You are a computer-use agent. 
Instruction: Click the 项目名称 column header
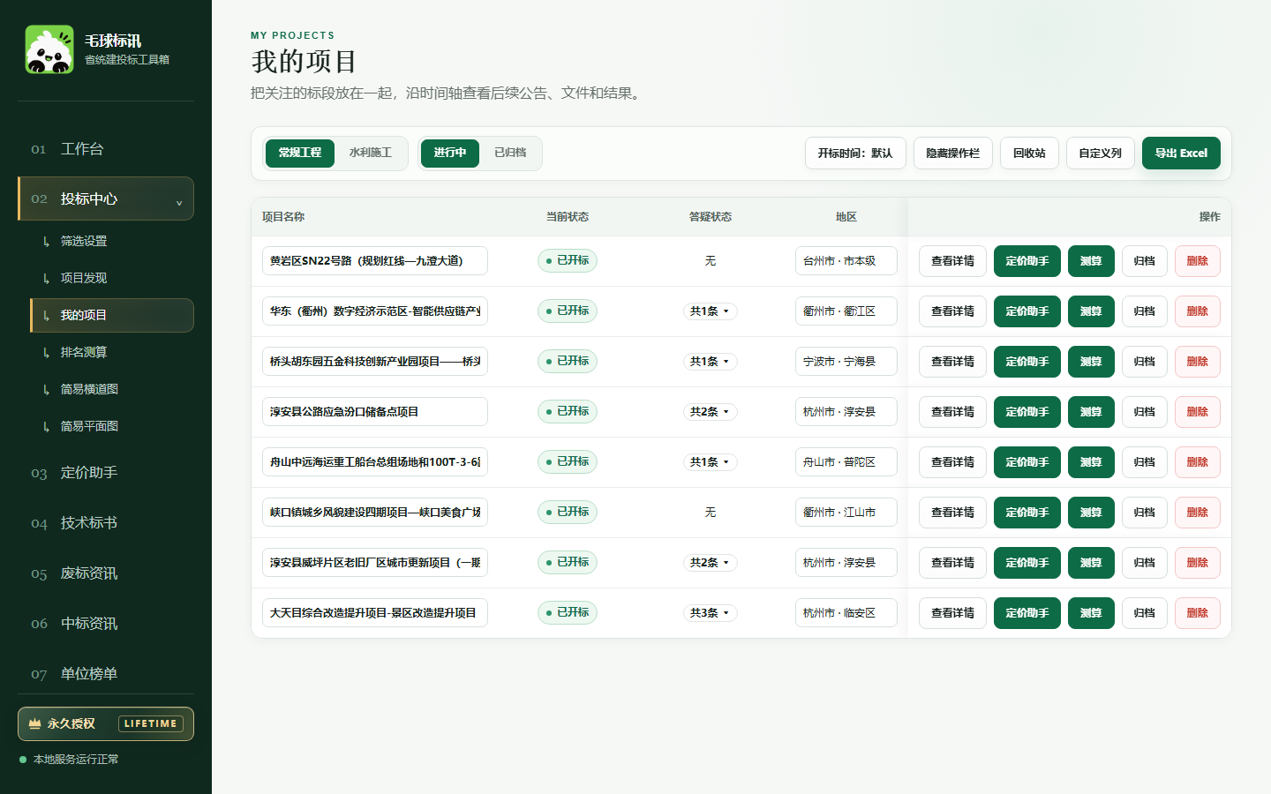pyautogui.click(x=283, y=217)
